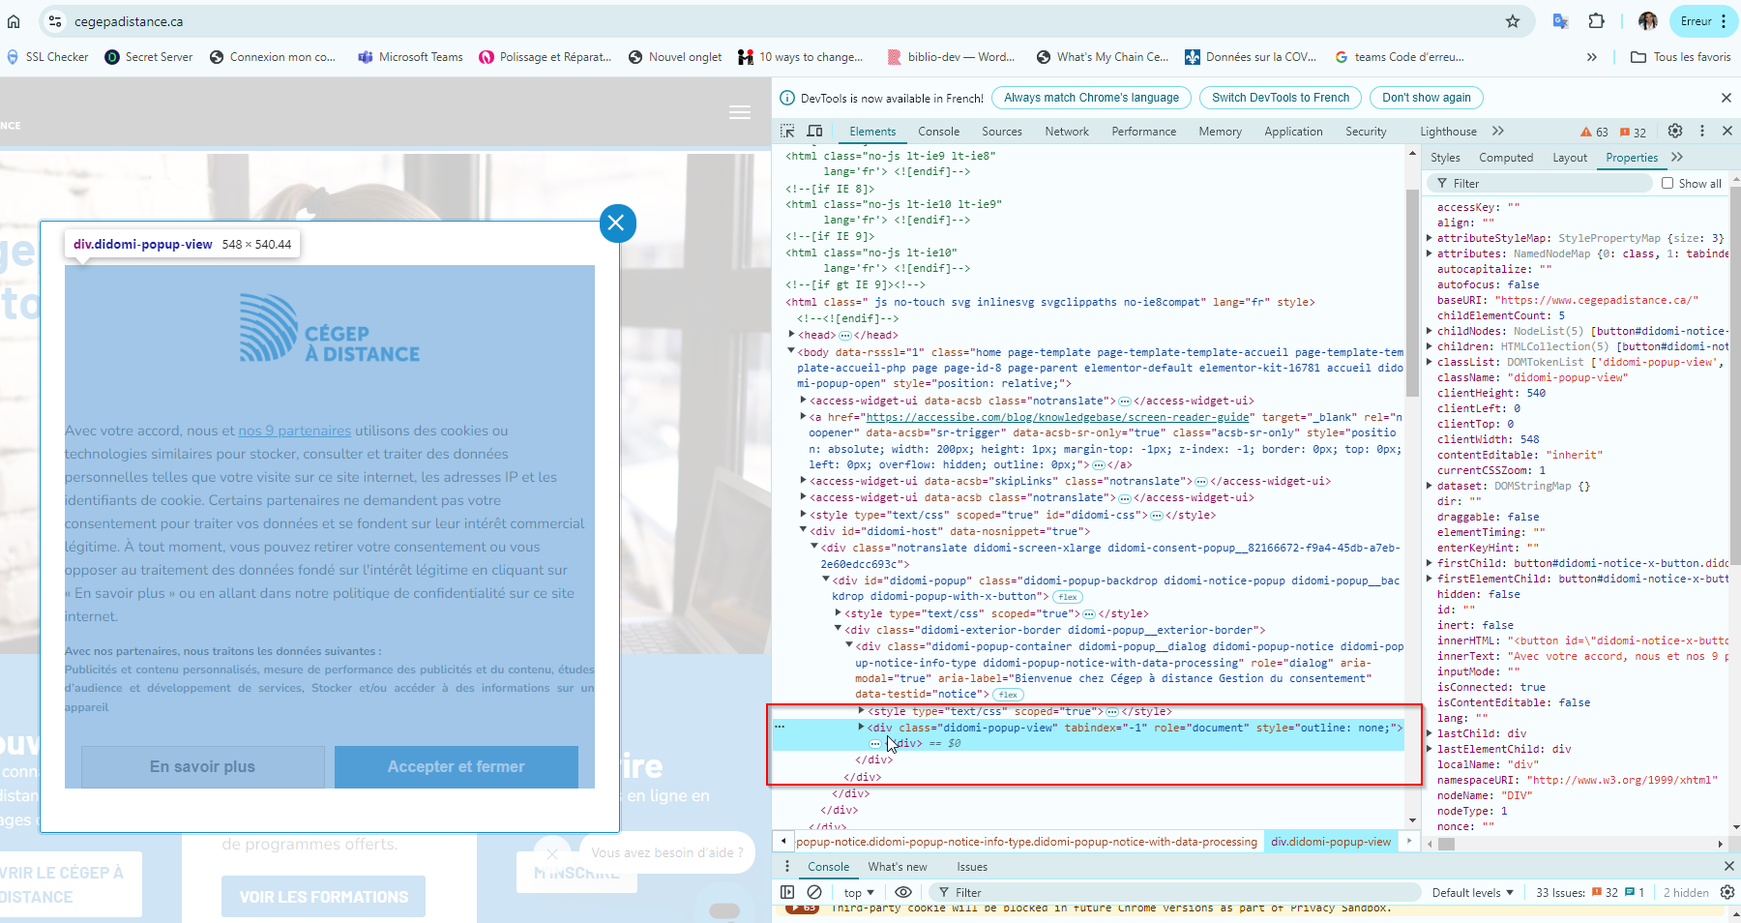
Task: Toggle the device toolbar emulation mode
Action: (815, 132)
